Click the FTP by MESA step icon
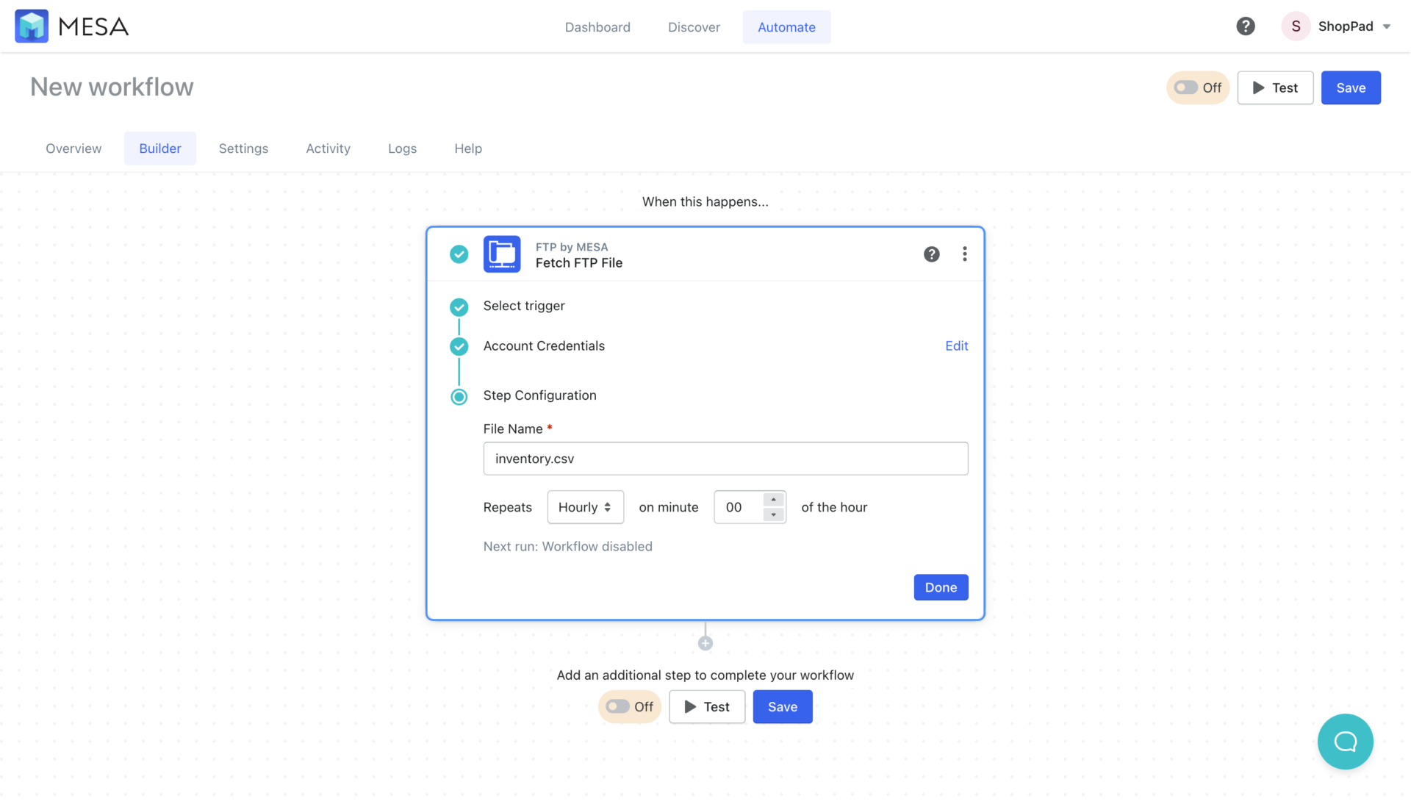Viewport: 1411px width, 807px height. 502,254
